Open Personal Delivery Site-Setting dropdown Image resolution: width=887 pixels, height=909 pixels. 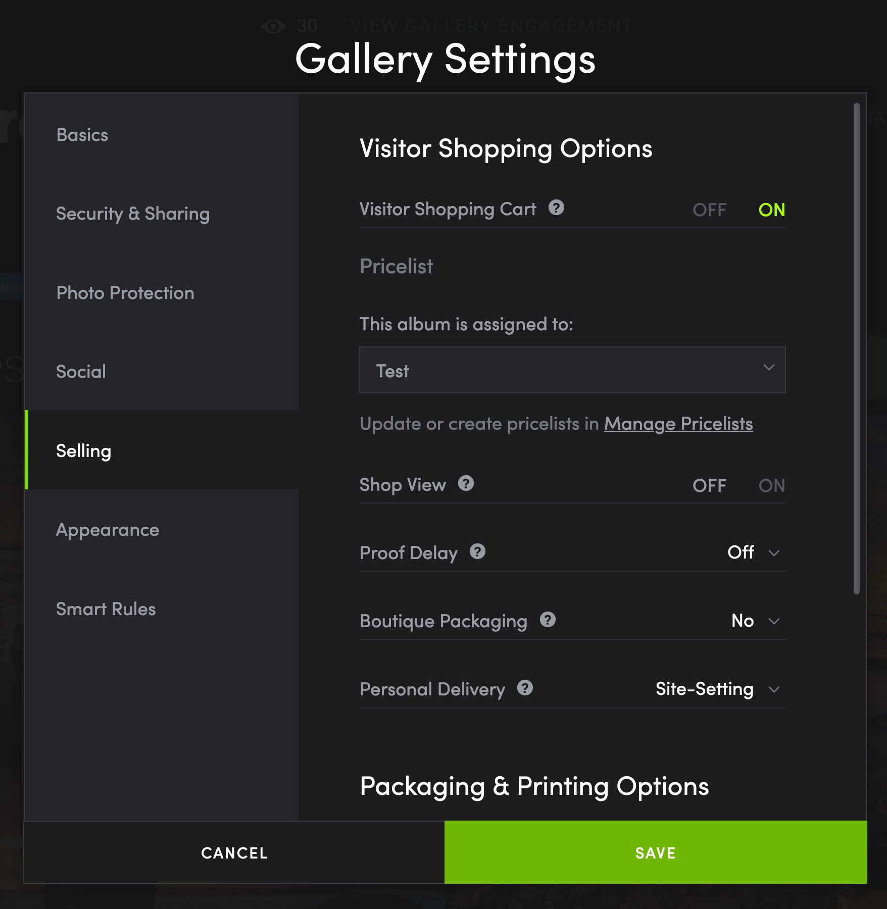point(718,689)
